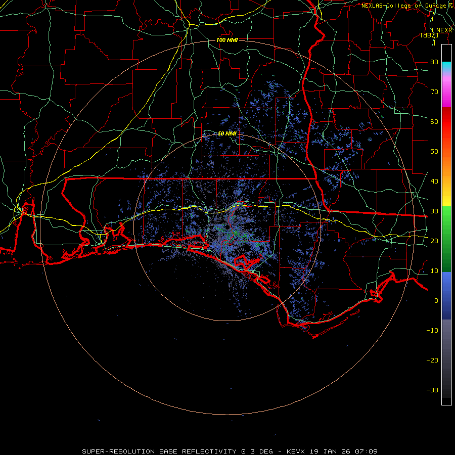Select the "20" value on the dBZ scale
This screenshot has height=455, width=455.
point(434,241)
